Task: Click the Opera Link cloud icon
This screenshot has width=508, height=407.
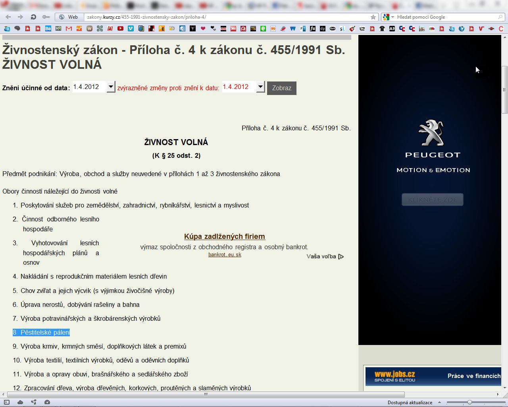Action: point(20,402)
